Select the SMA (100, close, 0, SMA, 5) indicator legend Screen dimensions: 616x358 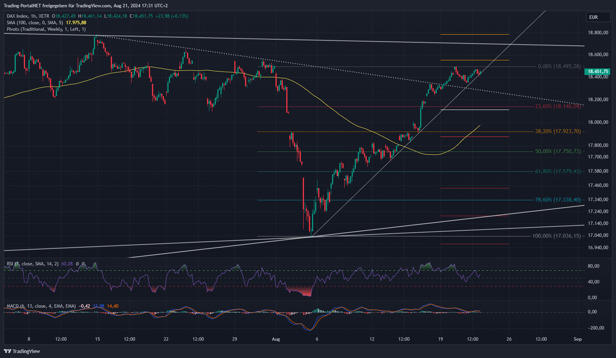pyautogui.click(x=35, y=23)
